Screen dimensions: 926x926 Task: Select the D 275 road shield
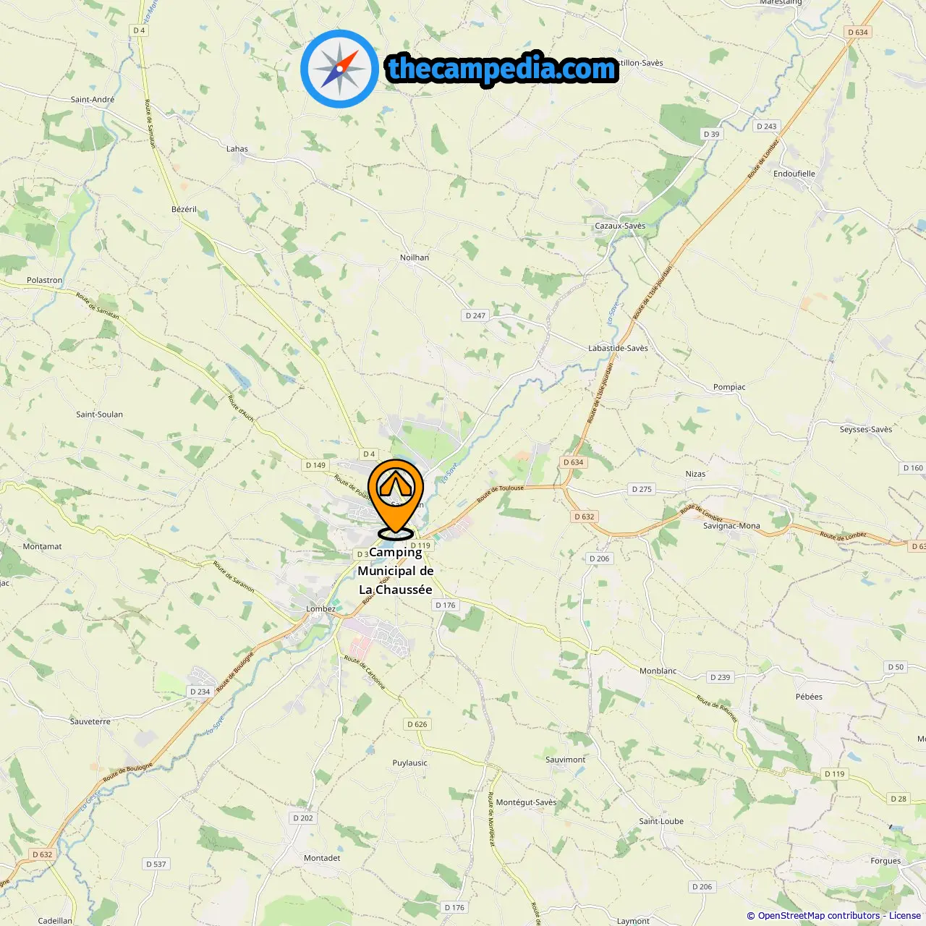click(642, 489)
